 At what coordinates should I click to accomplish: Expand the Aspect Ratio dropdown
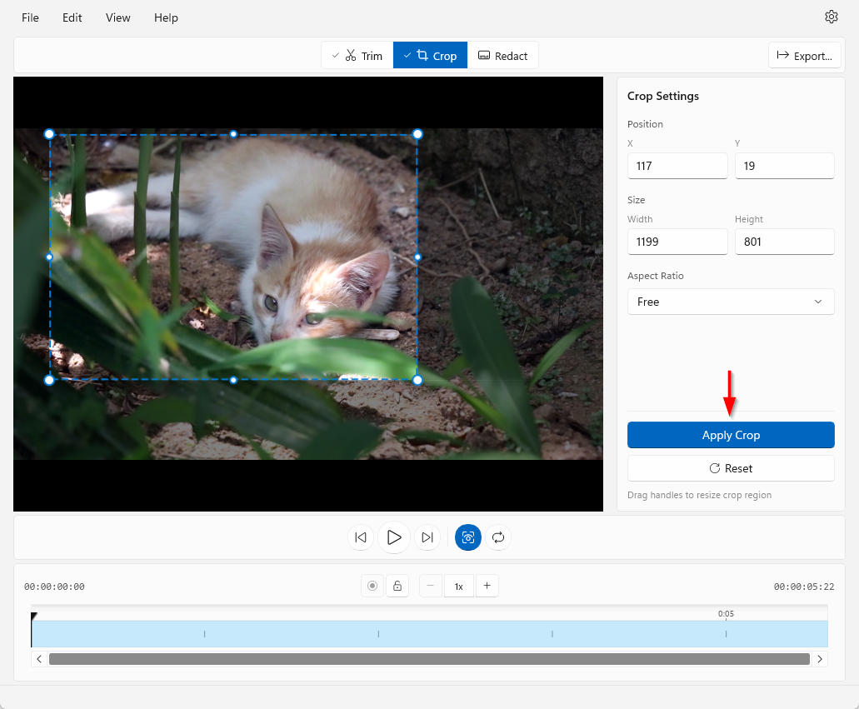click(731, 302)
